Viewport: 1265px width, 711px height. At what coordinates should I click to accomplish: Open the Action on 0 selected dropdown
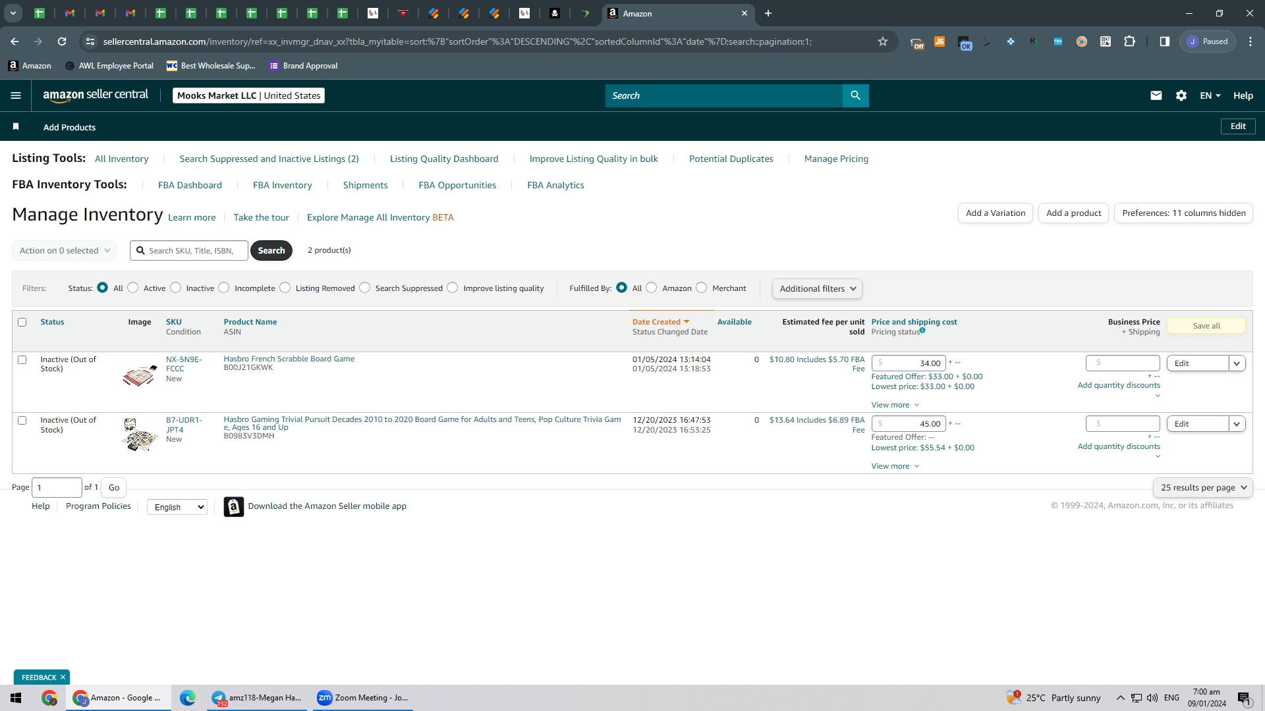pos(65,251)
